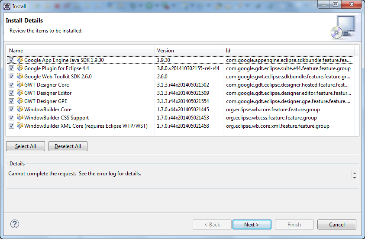Click the WindowBuilder XML Core feature icon
This screenshot has height=239, width=365.
(x=20, y=126)
